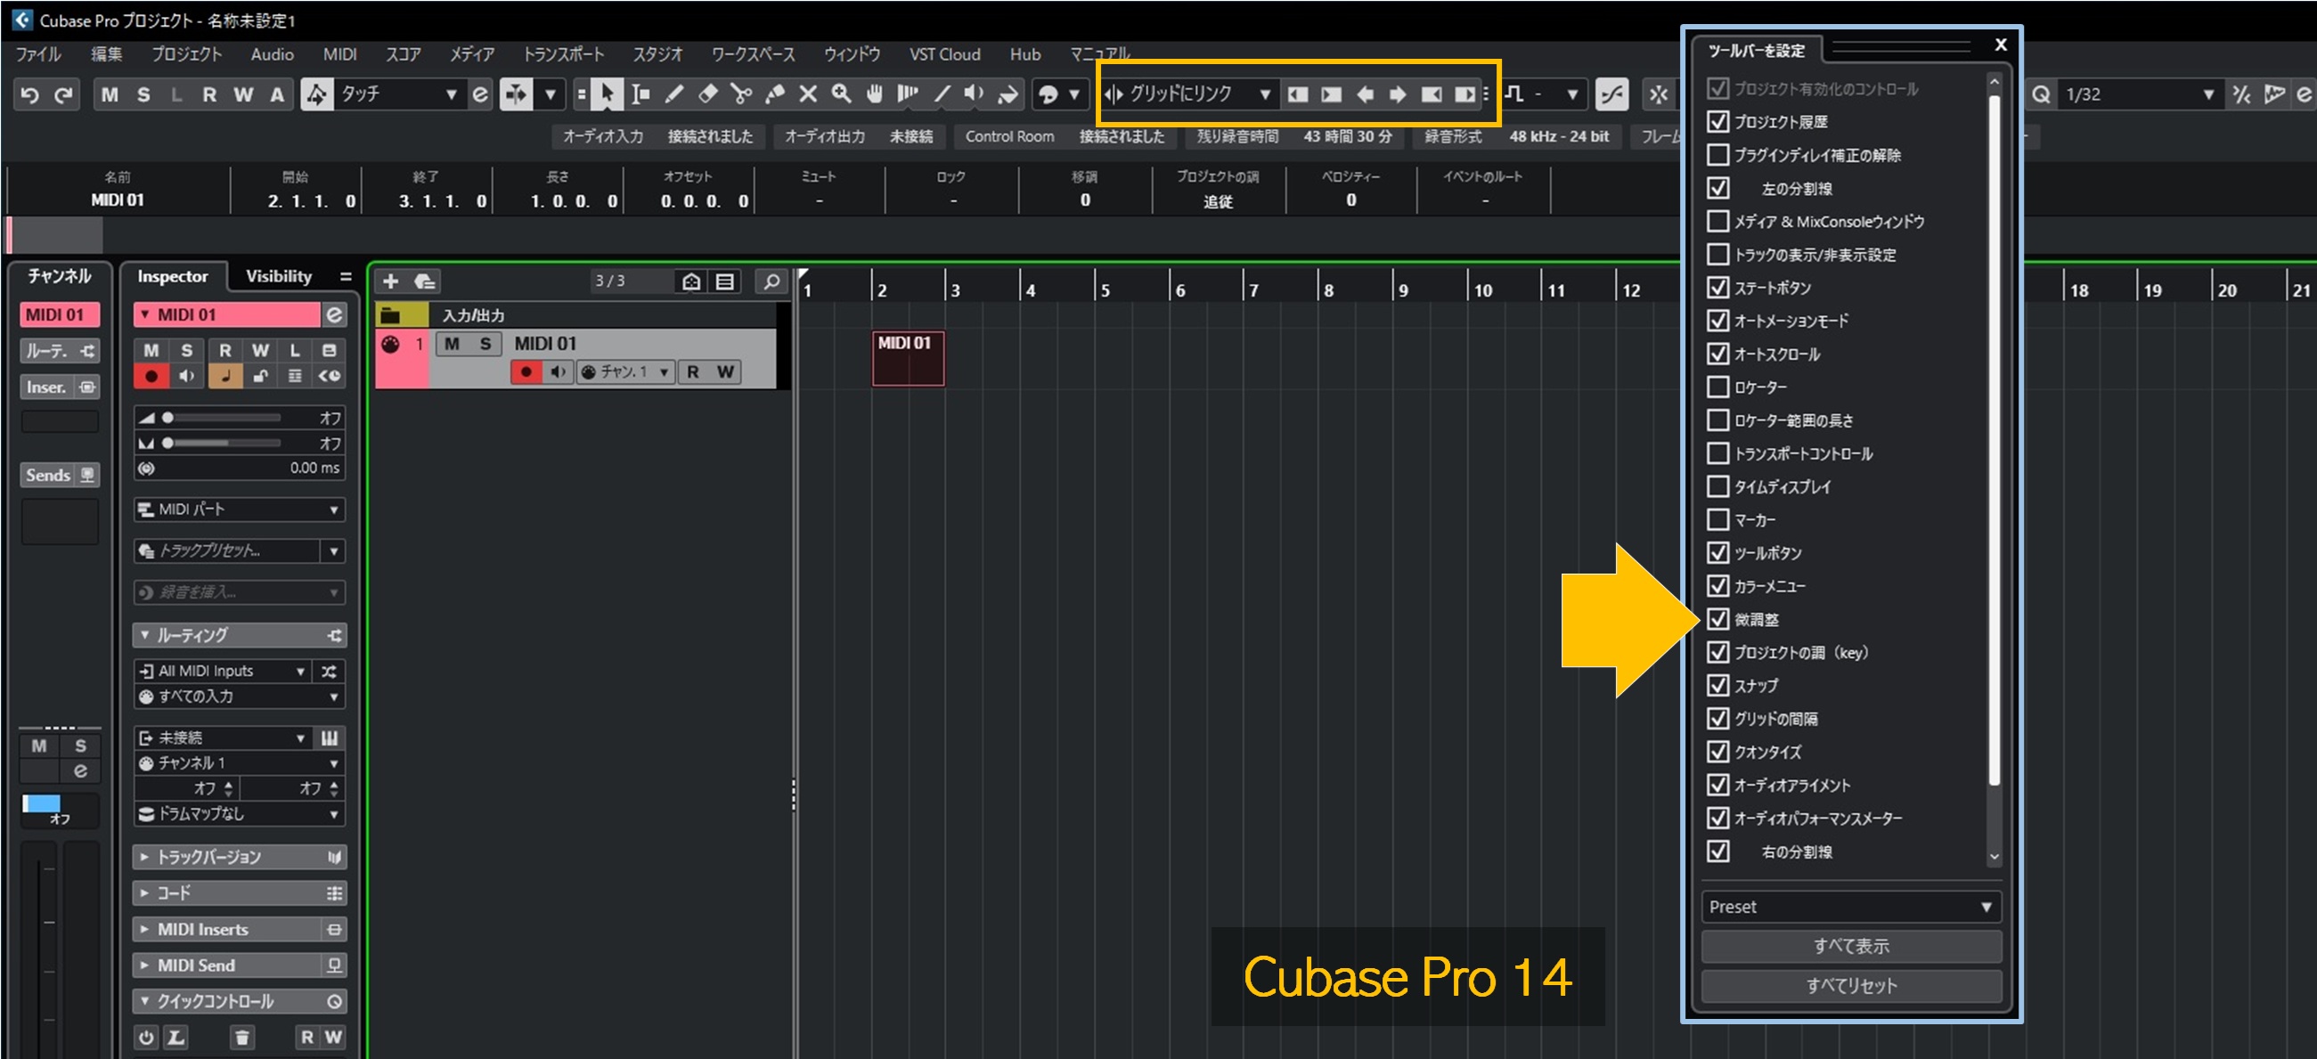Click the track list search magnifier icon
The height and width of the screenshot is (1059, 2317).
(771, 281)
